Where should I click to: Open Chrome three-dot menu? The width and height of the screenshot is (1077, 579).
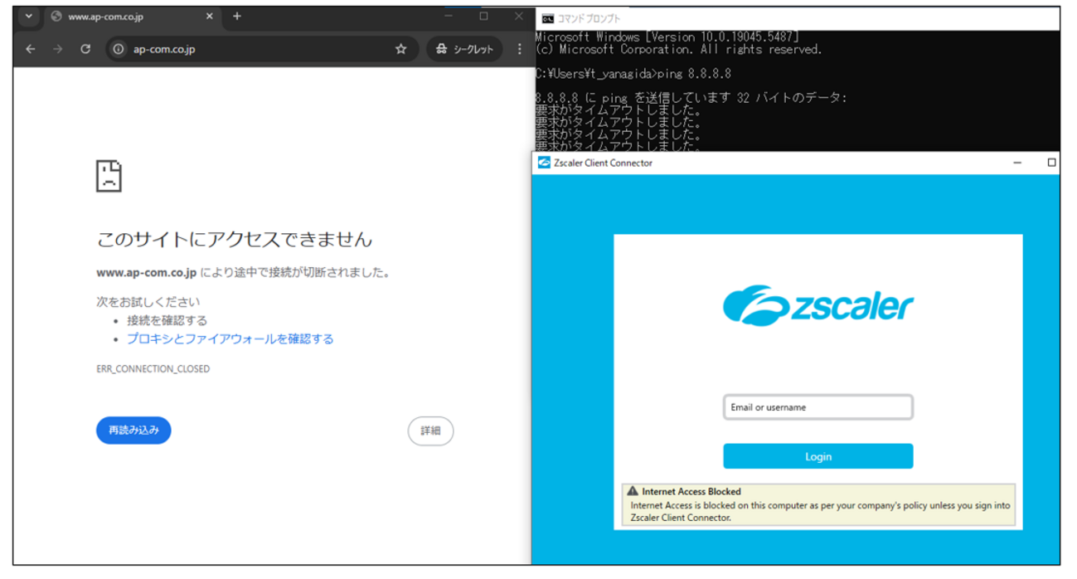520,49
